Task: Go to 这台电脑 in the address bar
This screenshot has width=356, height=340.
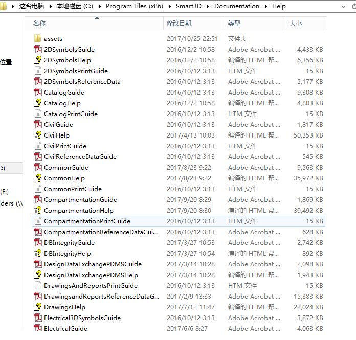Action: (32, 6)
